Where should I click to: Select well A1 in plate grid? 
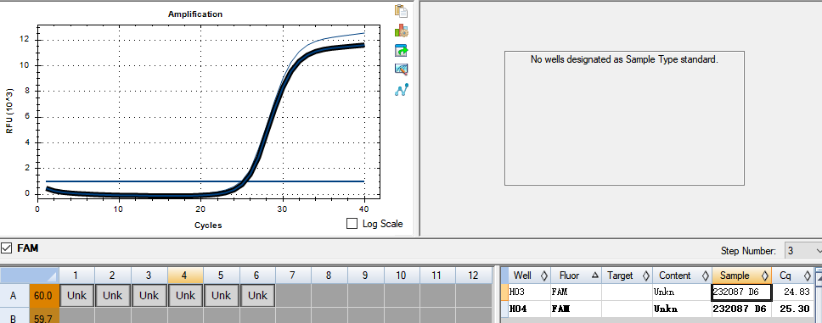pos(76,295)
